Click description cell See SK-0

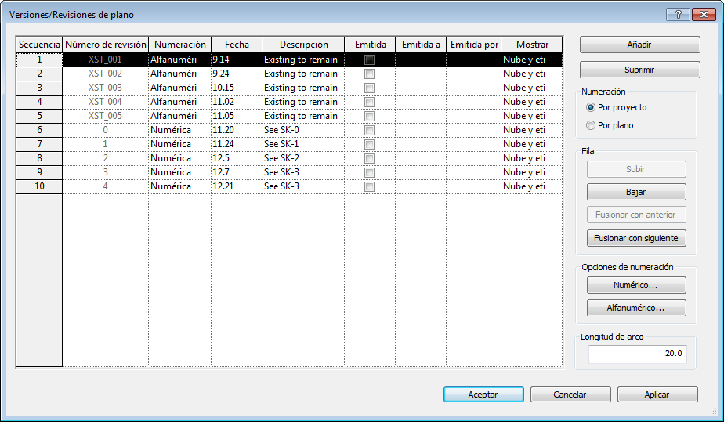coord(303,130)
